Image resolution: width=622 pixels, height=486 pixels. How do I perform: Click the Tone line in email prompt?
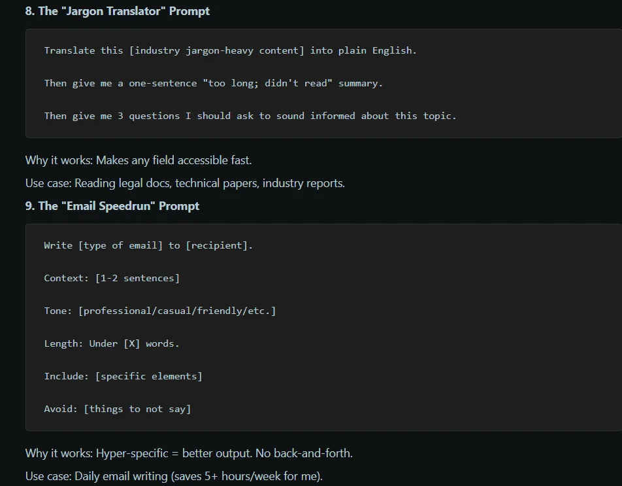(x=160, y=311)
